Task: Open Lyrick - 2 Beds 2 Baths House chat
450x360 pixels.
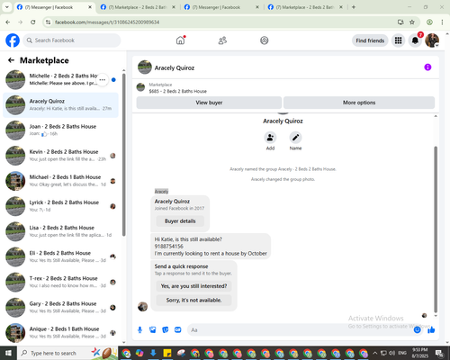Action: click(x=60, y=206)
